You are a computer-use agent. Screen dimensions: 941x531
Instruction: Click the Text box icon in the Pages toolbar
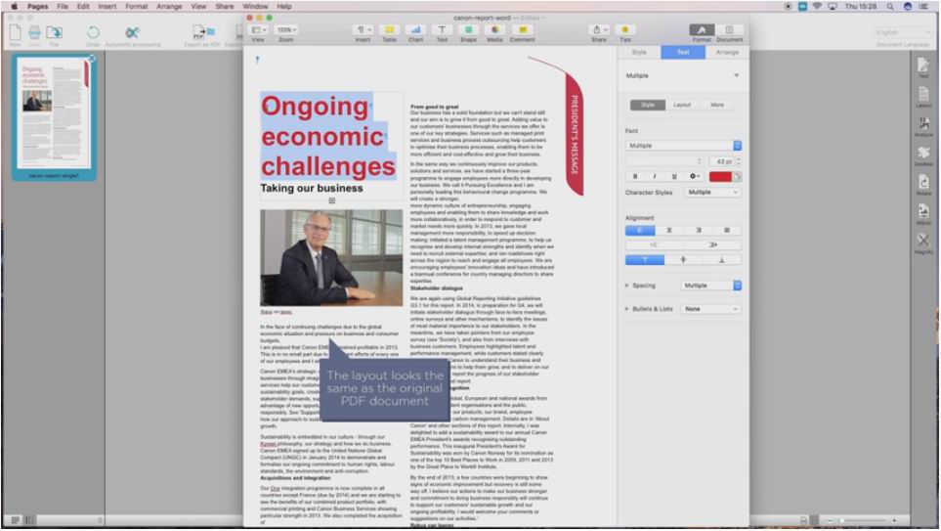tap(442, 30)
